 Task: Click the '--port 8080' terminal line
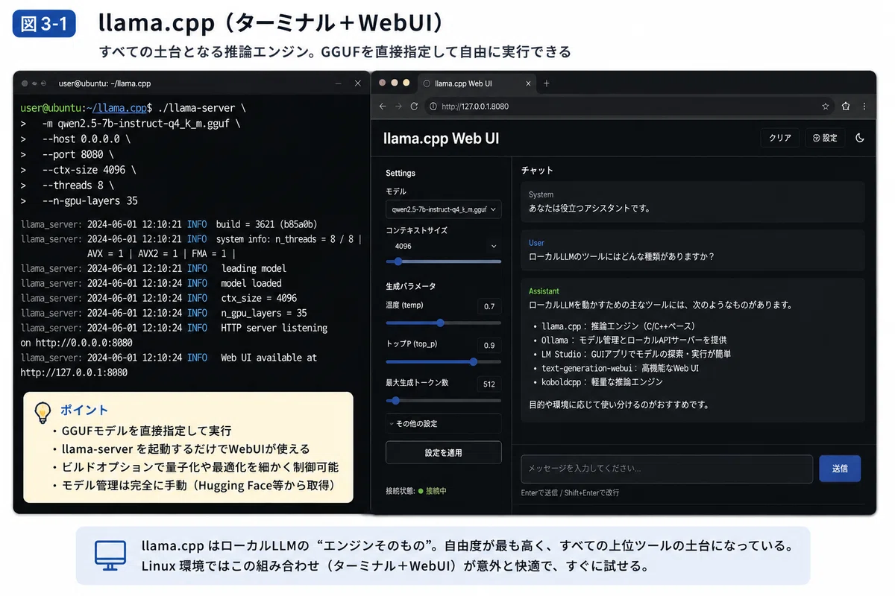73,154
